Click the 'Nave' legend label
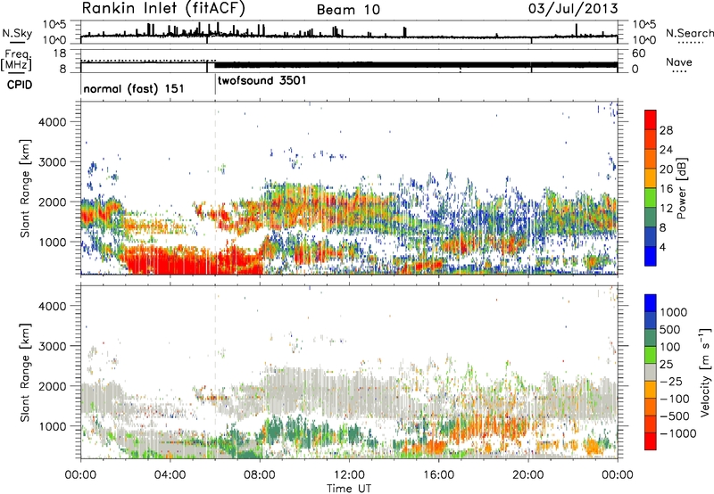The image size is (714, 494). [679, 62]
